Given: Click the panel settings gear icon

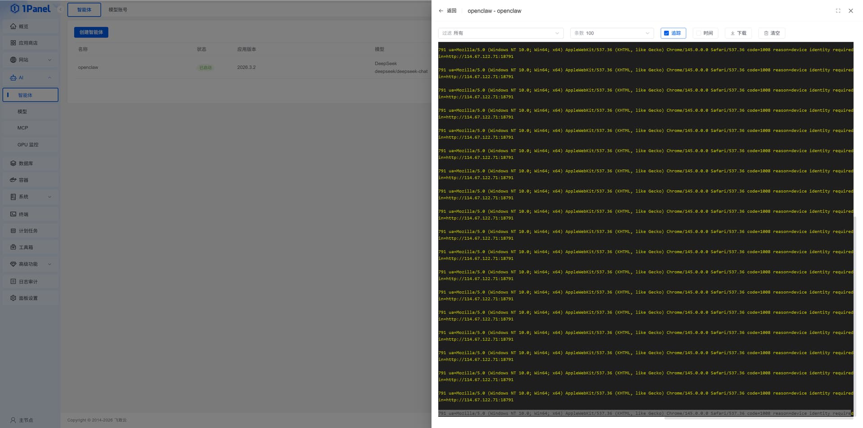Looking at the screenshot, I should click(13, 298).
